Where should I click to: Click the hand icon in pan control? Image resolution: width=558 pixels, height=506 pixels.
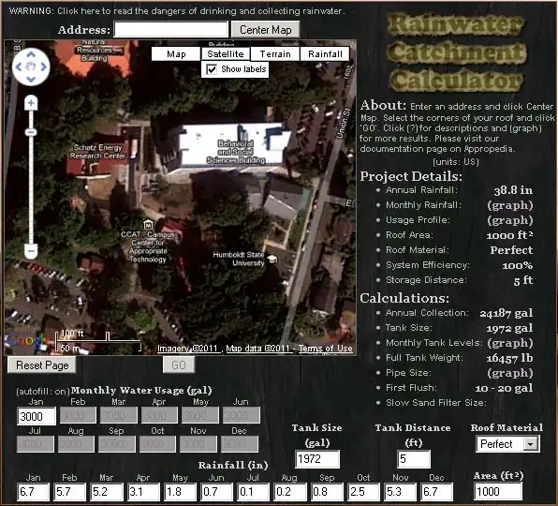tap(31, 67)
